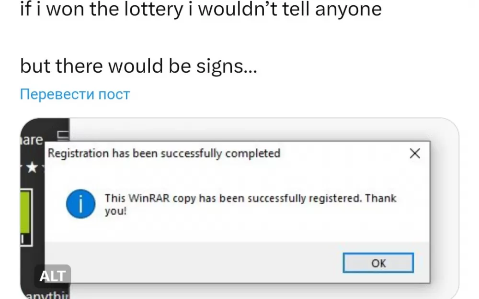Screen dimensions: 479x299
Task: Confirm the WinRAR dialog with OK
Action: [x=378, y=263]
